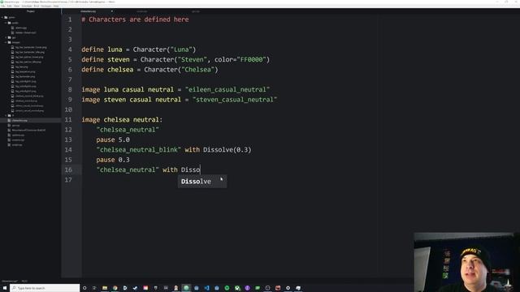Accept the Dissolve autocomplete suggestion
The height and width of the screenshot is (292, 520).
pos(202,182)
